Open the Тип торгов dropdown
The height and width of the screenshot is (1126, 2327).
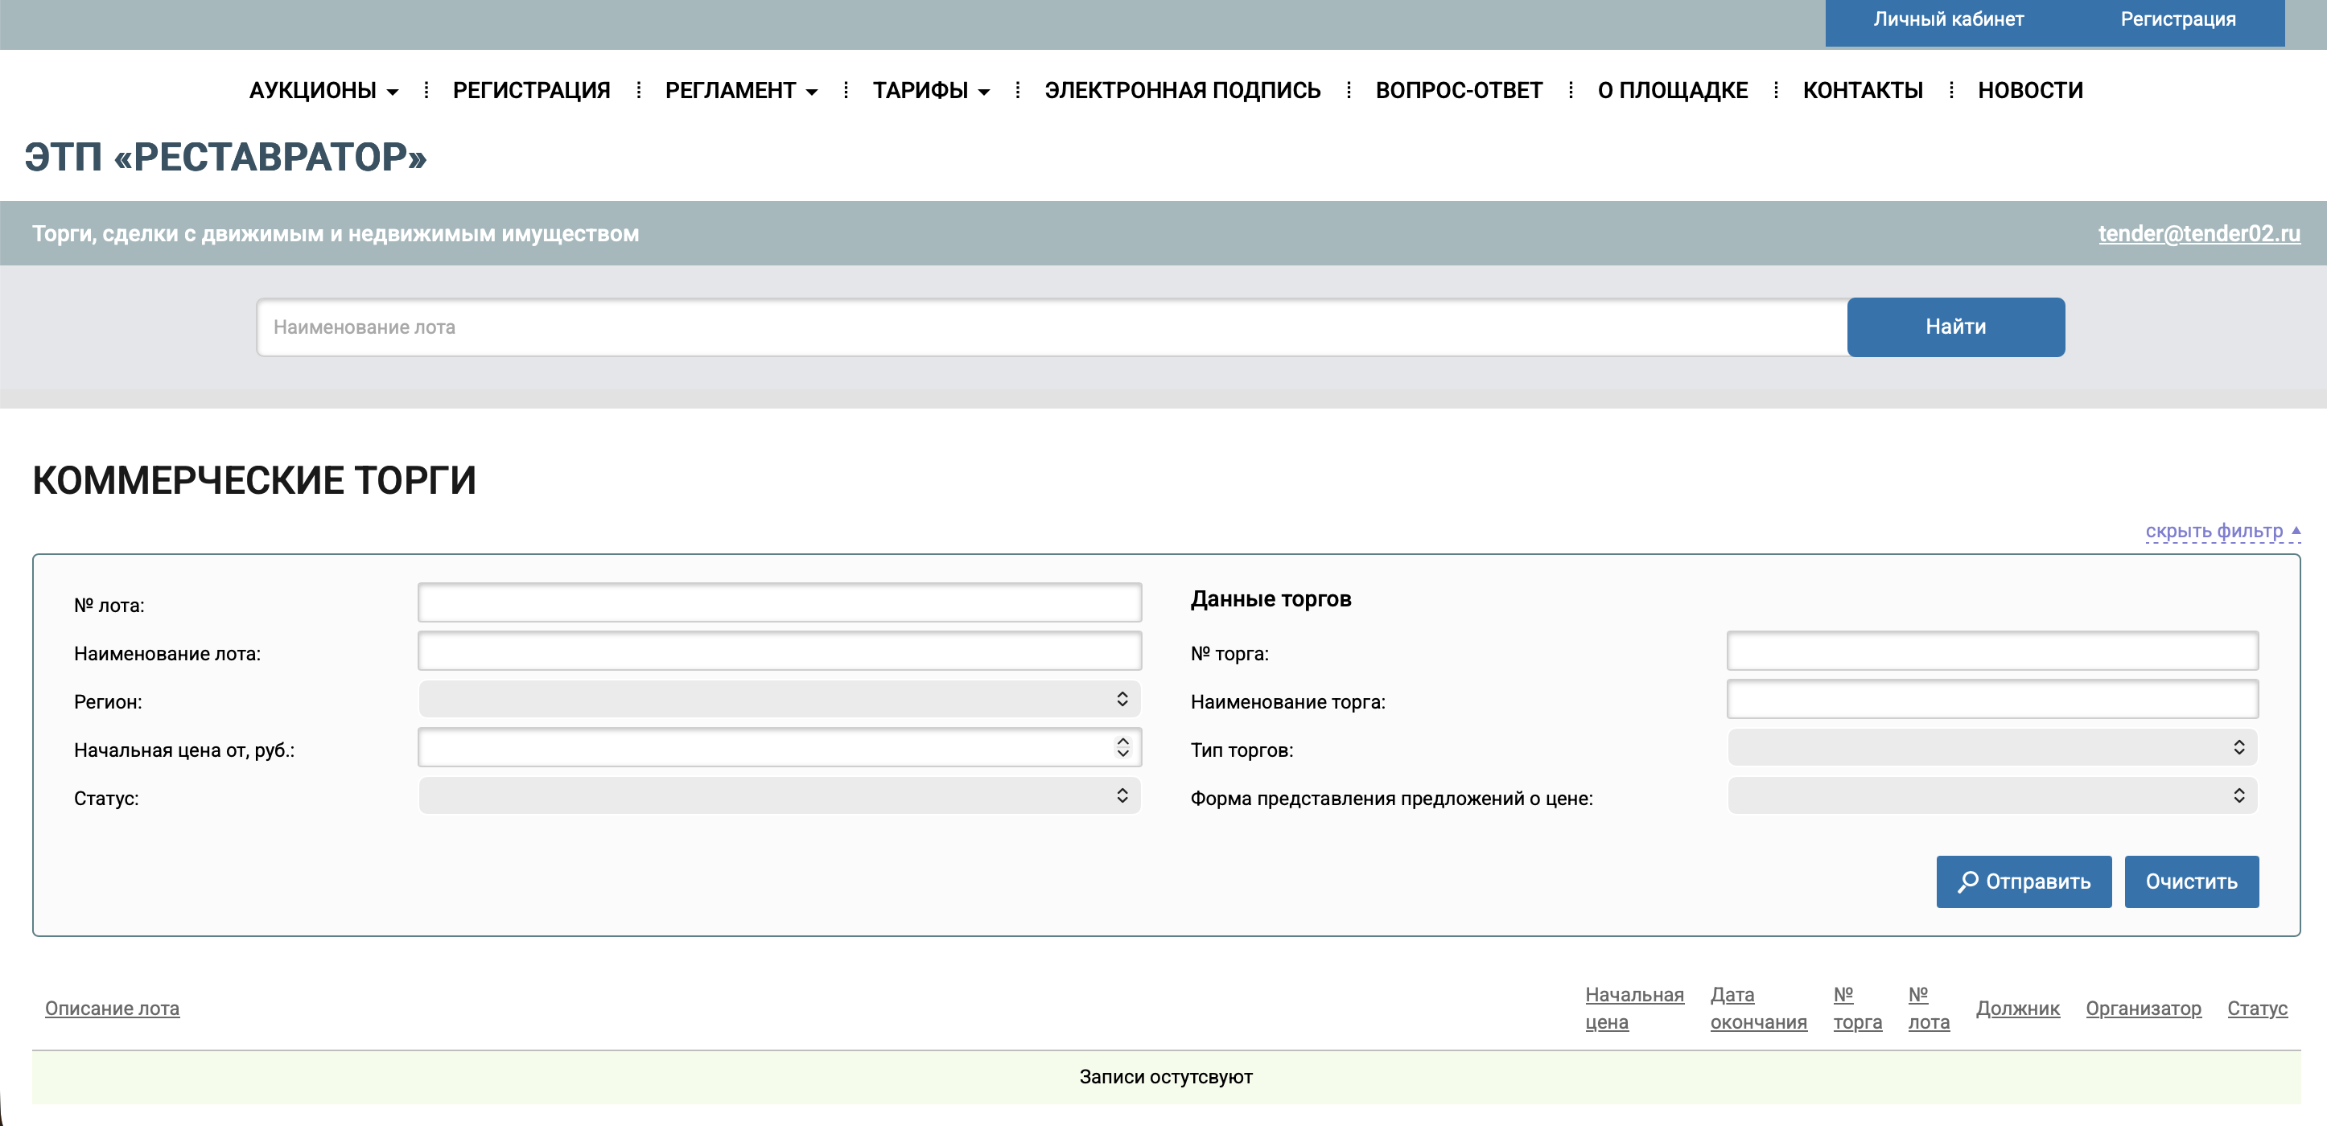(1991, 748)
